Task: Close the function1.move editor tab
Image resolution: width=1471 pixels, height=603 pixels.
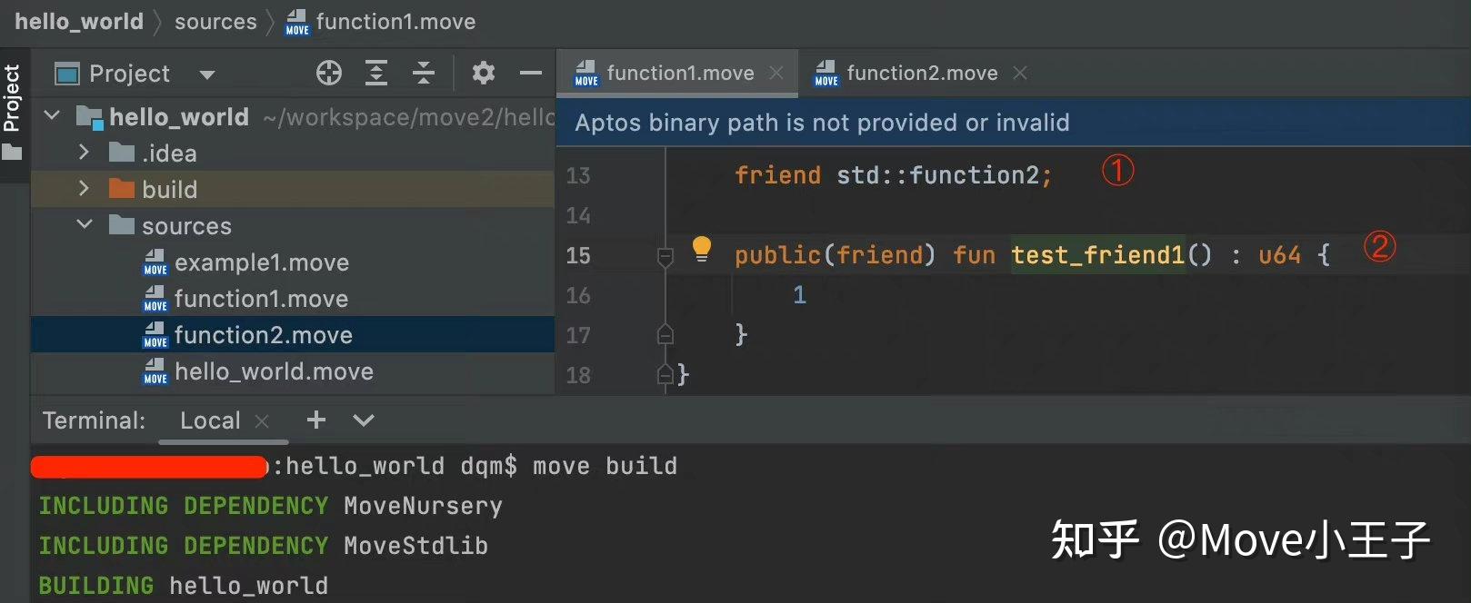Action: click(x=776, y=73)
